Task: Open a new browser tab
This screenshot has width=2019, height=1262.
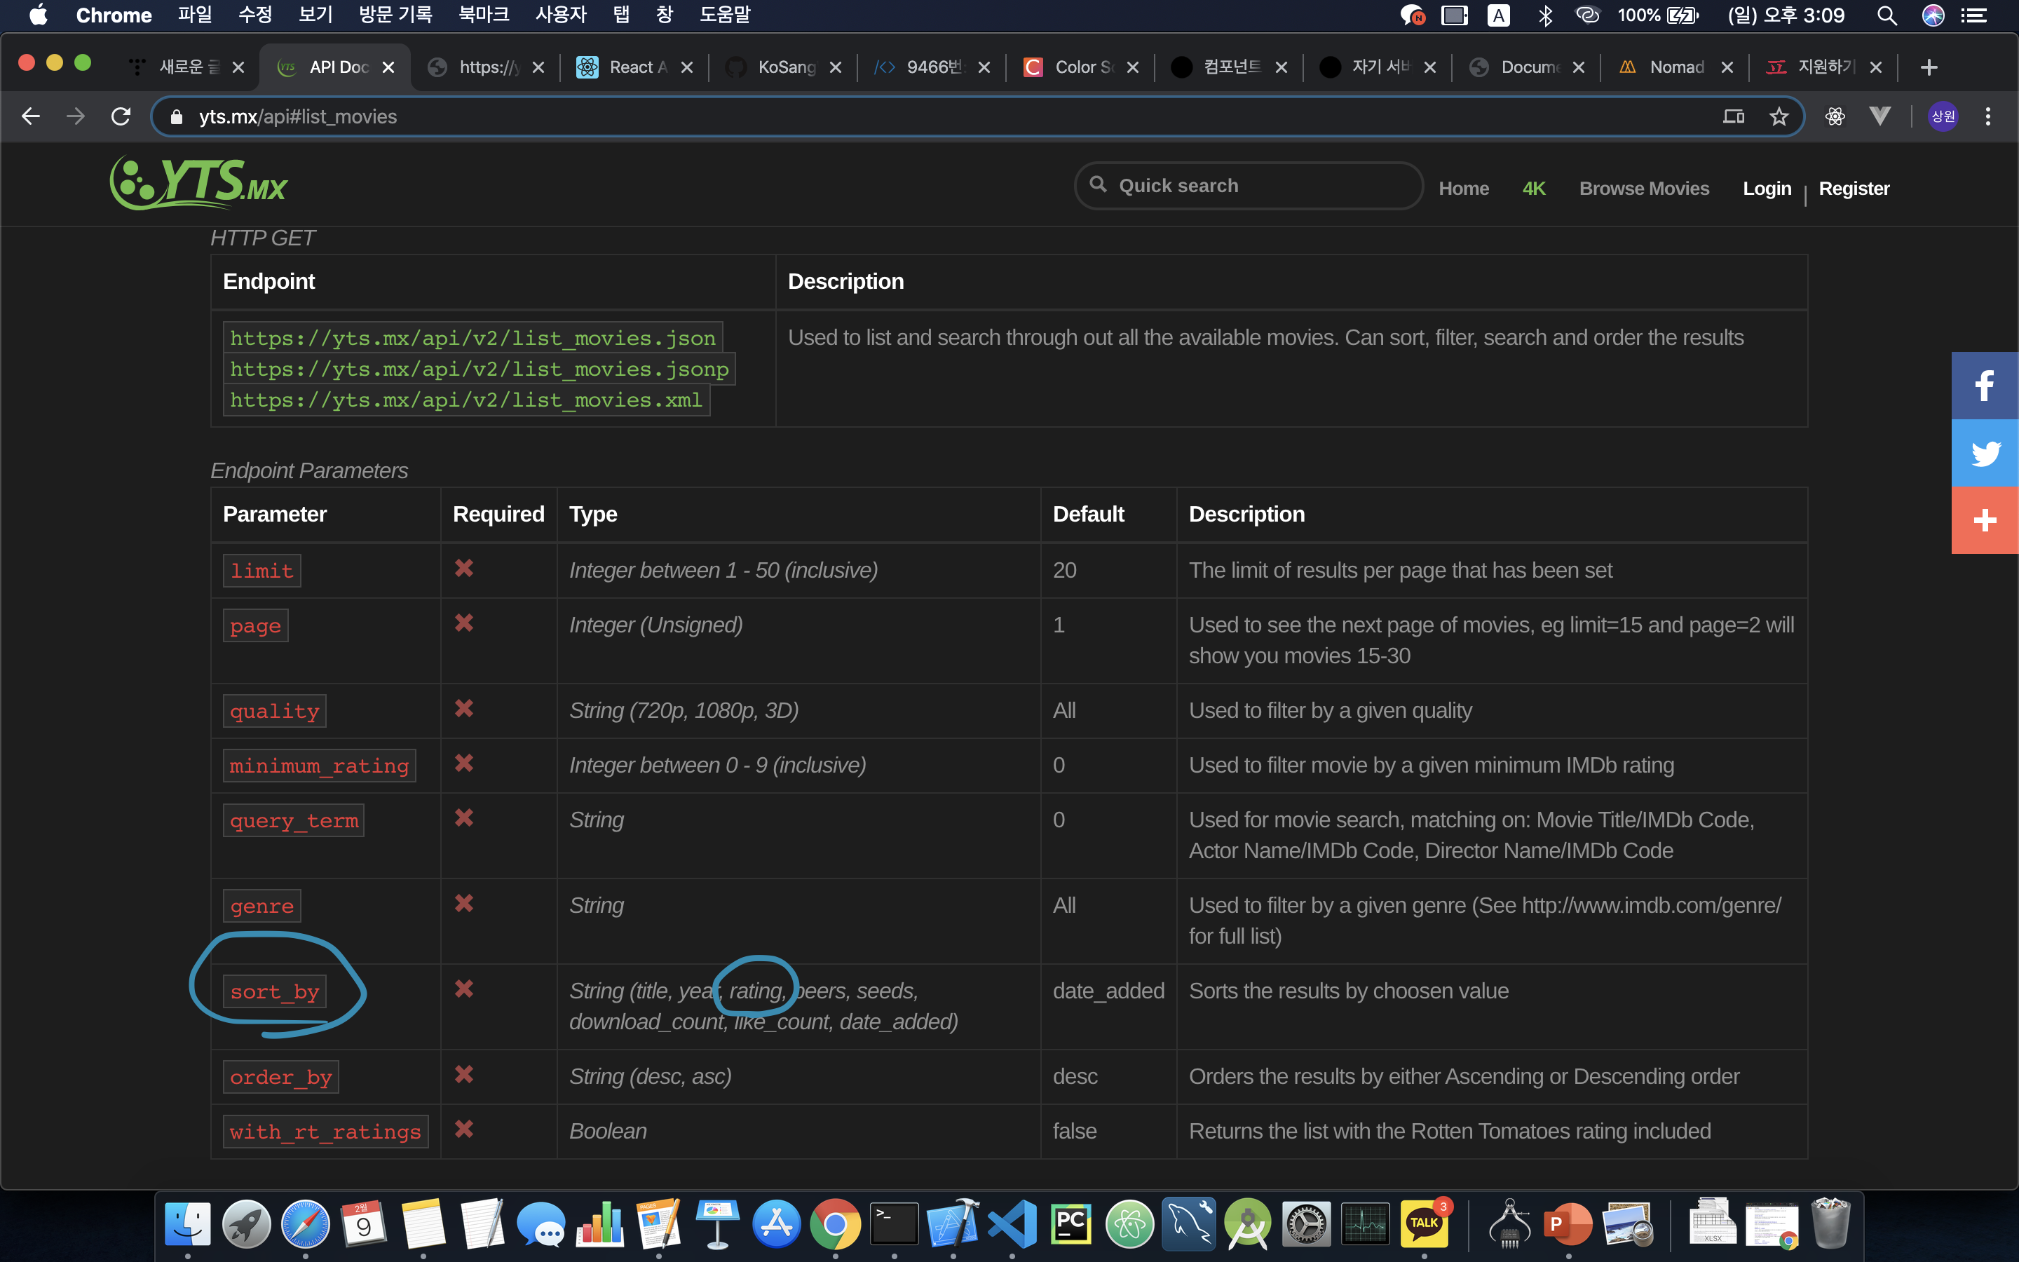Action: (x=1929, y=67)
